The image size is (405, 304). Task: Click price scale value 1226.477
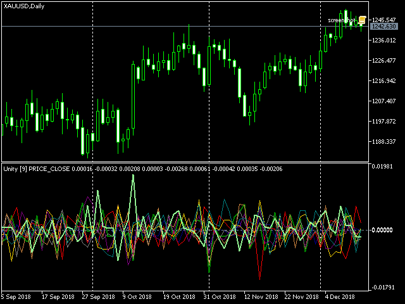pos(383,61)
